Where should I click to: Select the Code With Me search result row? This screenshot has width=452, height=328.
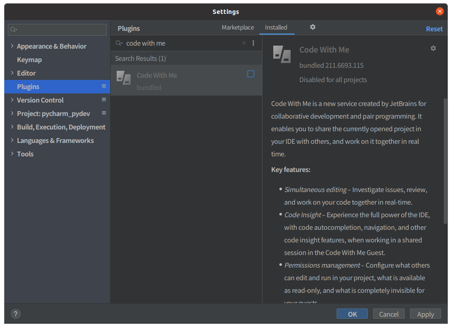pos(186,80)
